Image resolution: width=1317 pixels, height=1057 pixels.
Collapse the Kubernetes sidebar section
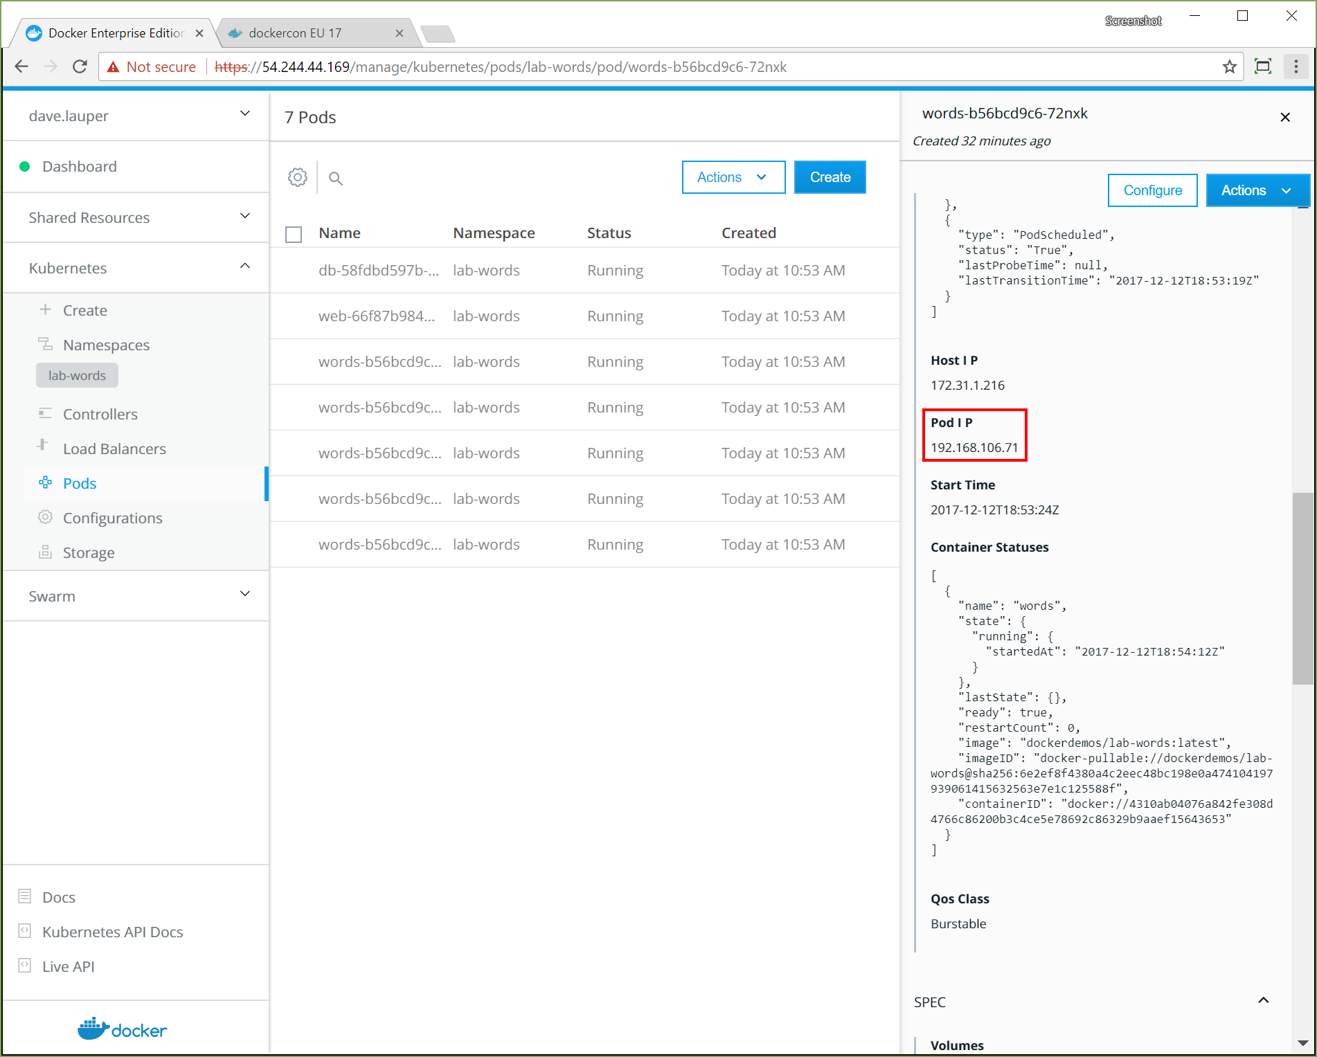point(244,267)
